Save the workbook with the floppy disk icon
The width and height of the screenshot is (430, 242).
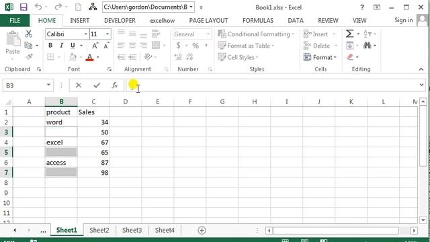coord(24,7)
